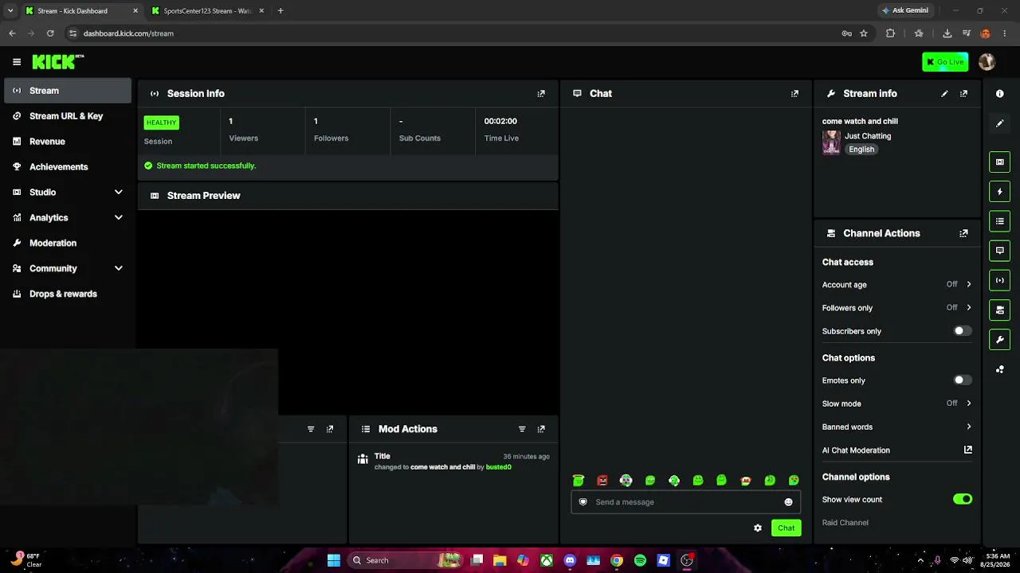1020x573 pixels.
Task: Open Moderation in the sidebar
Action: [x=68, y=243]
